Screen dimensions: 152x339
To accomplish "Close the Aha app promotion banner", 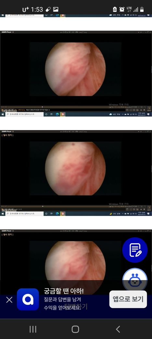I will [x=9, y=300].
